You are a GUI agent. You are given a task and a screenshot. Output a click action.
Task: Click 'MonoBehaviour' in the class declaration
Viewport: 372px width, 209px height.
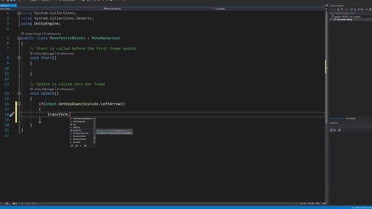click(x=106, y=38)
